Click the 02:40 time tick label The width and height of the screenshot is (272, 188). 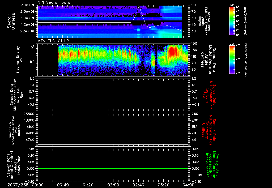[x=138, y=185]
